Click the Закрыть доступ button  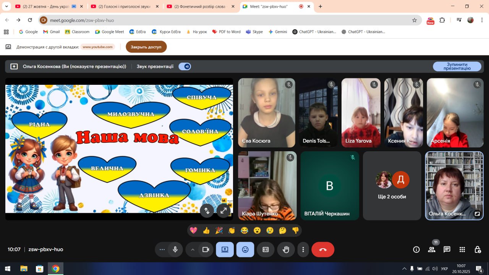(146, 47)
